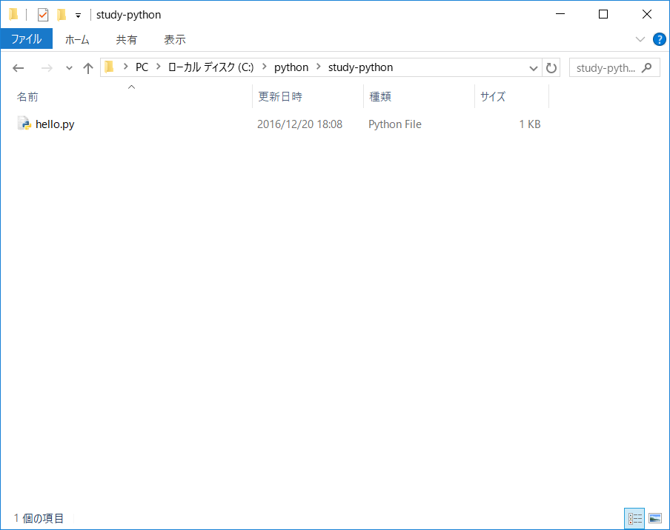Switch to large icons view in status bar
670x530 pixels.
(655, 518)
